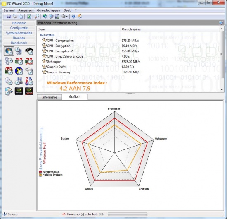Select the black processor chip benchmark icon
This screenshot has height=219, width=227.
pos(29,51)
